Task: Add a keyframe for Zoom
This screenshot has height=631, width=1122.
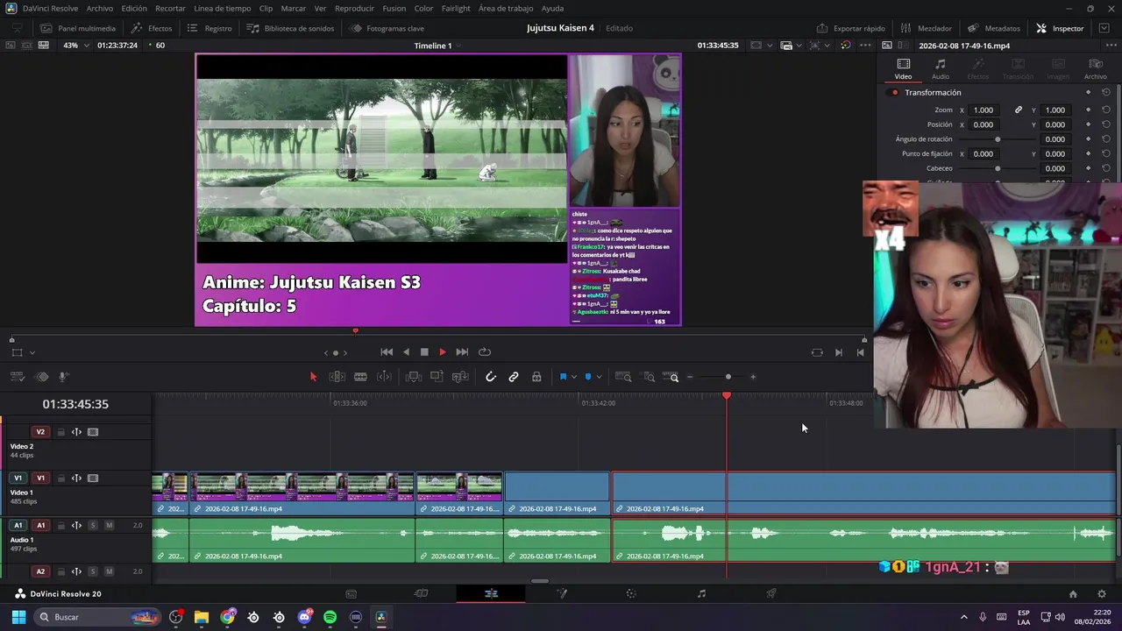Action: (x=1088, y=110)
